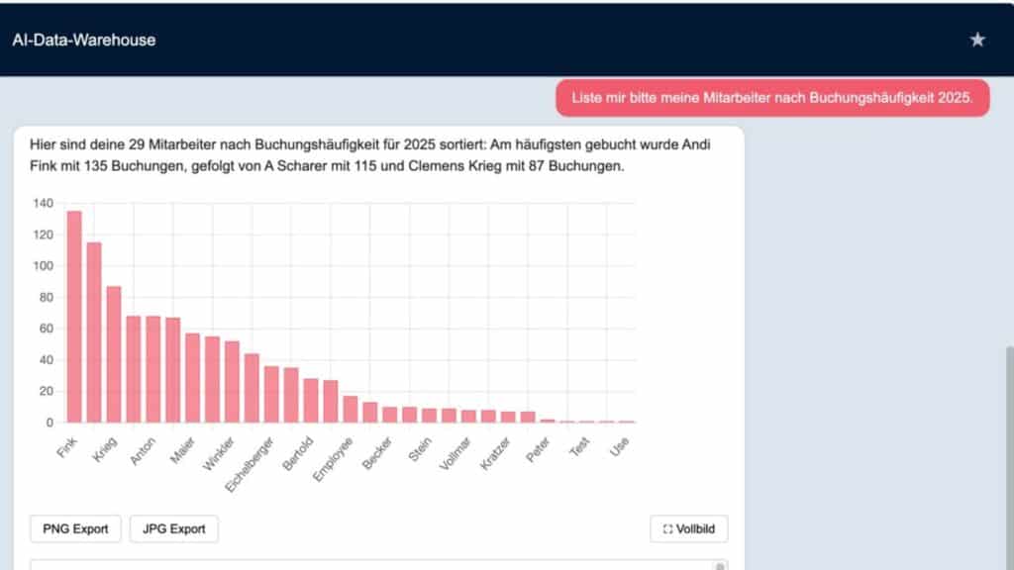
Task: Click the Eichelberger axis label
Action: 248,462
